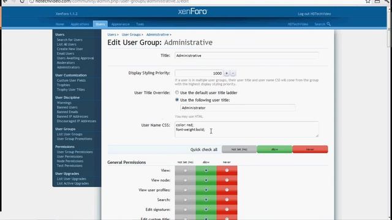
Task: Open 'List All Users' in sidebar
Action: click(x=67, y=45)
